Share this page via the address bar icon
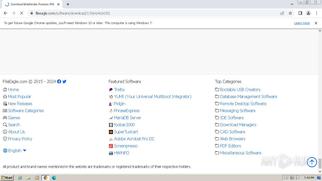This screenshot has width=322, height=181. pyautogui.click(x=282, y=13)
